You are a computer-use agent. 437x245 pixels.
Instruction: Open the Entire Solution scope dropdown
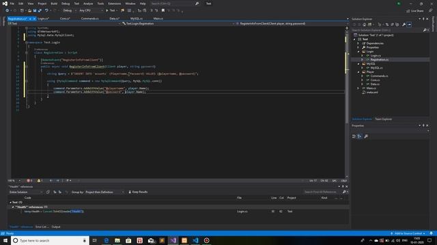tap(26, 192)
